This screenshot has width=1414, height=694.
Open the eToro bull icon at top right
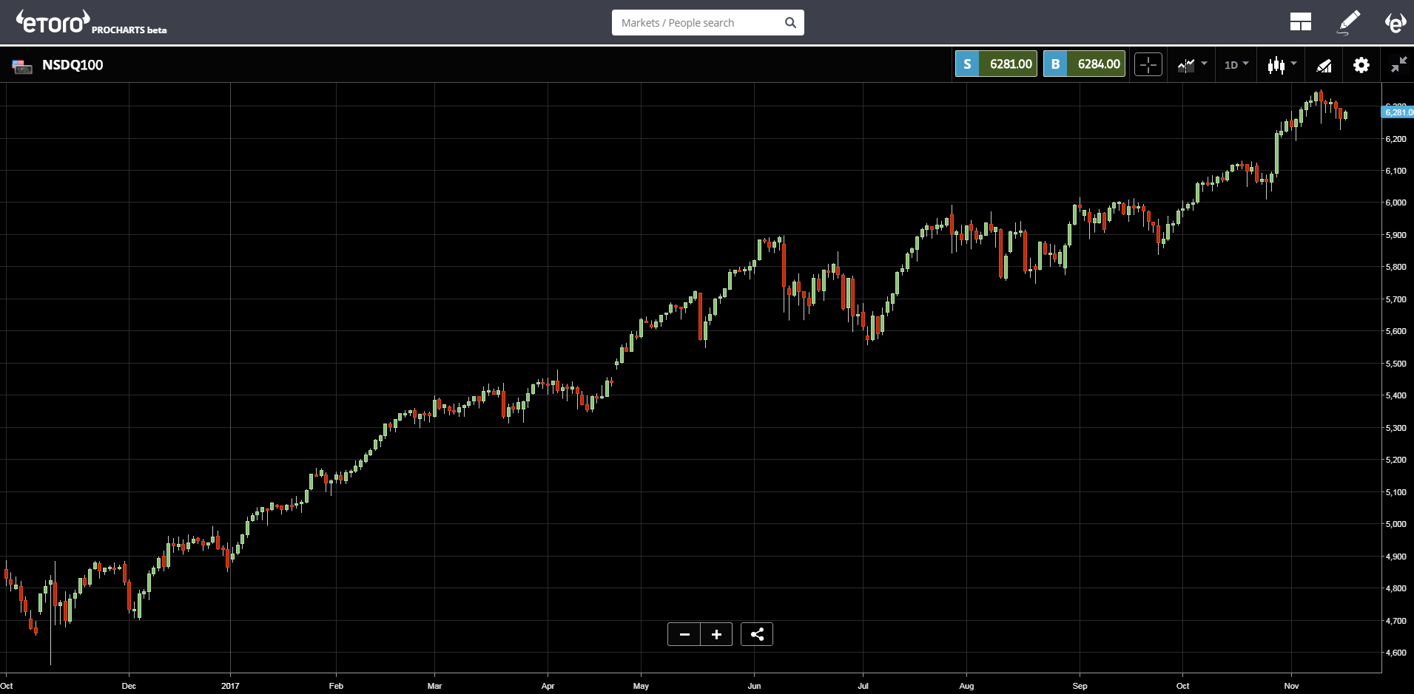(1395, 22)
